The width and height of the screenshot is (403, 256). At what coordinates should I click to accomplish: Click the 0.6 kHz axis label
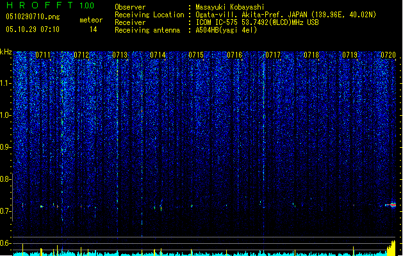pyautogui.click(x=6, y=243)
